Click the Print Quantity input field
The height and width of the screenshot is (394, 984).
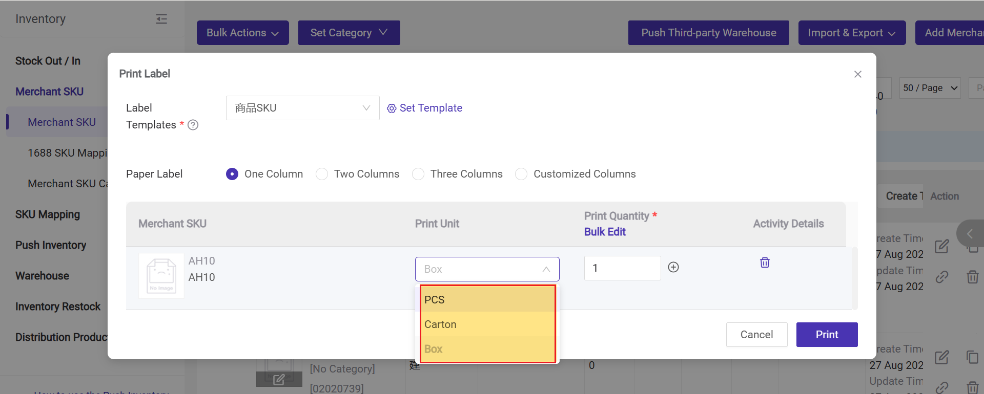(x=622, y=268)
